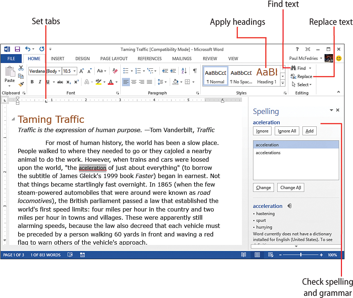Click the Copy icon in Clipboard
Viewport: 353px width, 298px height.
point(21,76)
